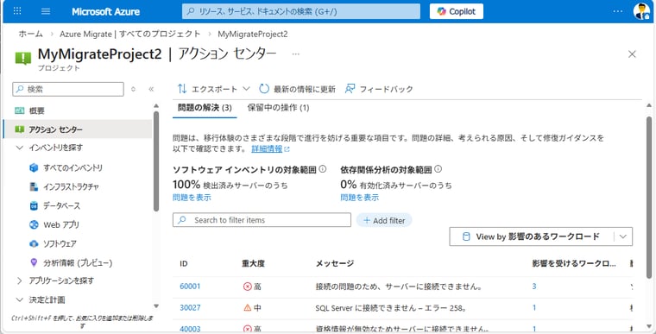Click the sidebar expand/collapse diamond icon
The width and height of the screenshot is (656, 334).
pyautogui.click(x=134, y=89)
